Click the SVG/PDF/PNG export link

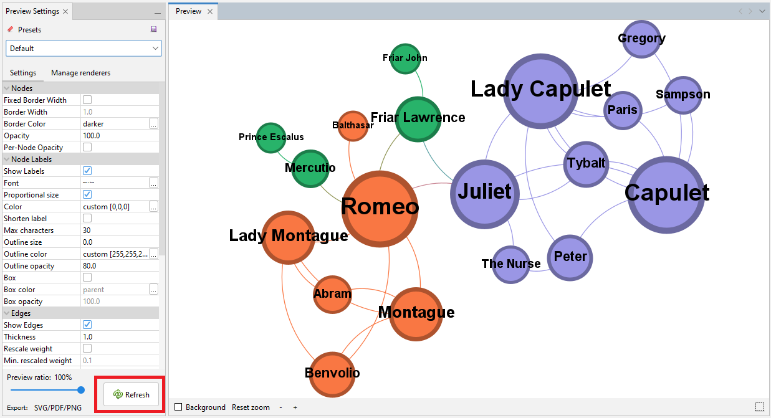tap(57, 407)
